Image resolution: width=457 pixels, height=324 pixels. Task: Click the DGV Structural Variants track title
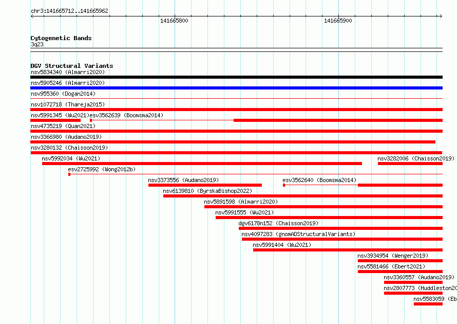tap(72, 66)
